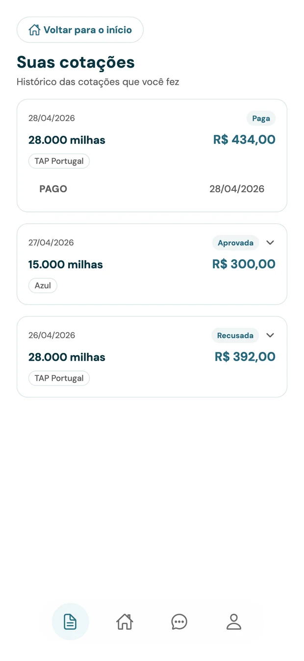
Task: Open the quotations document icon in bottom bar
Action: pos(70,622)
